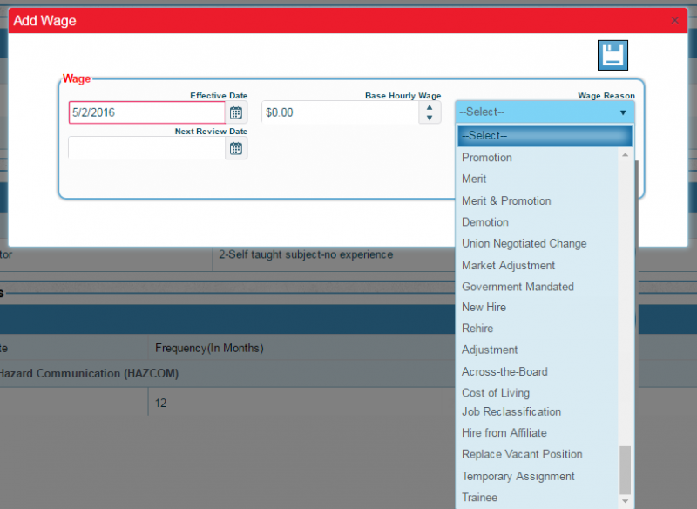Click the Base Hourly Wage decrement arrow
The height and width of the screenshot is (509, 697).
click(430, 116)
